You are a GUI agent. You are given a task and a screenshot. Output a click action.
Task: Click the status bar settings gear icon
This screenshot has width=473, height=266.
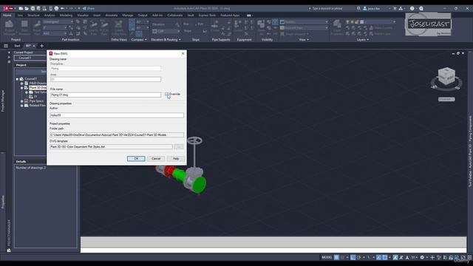click(422, 257)
